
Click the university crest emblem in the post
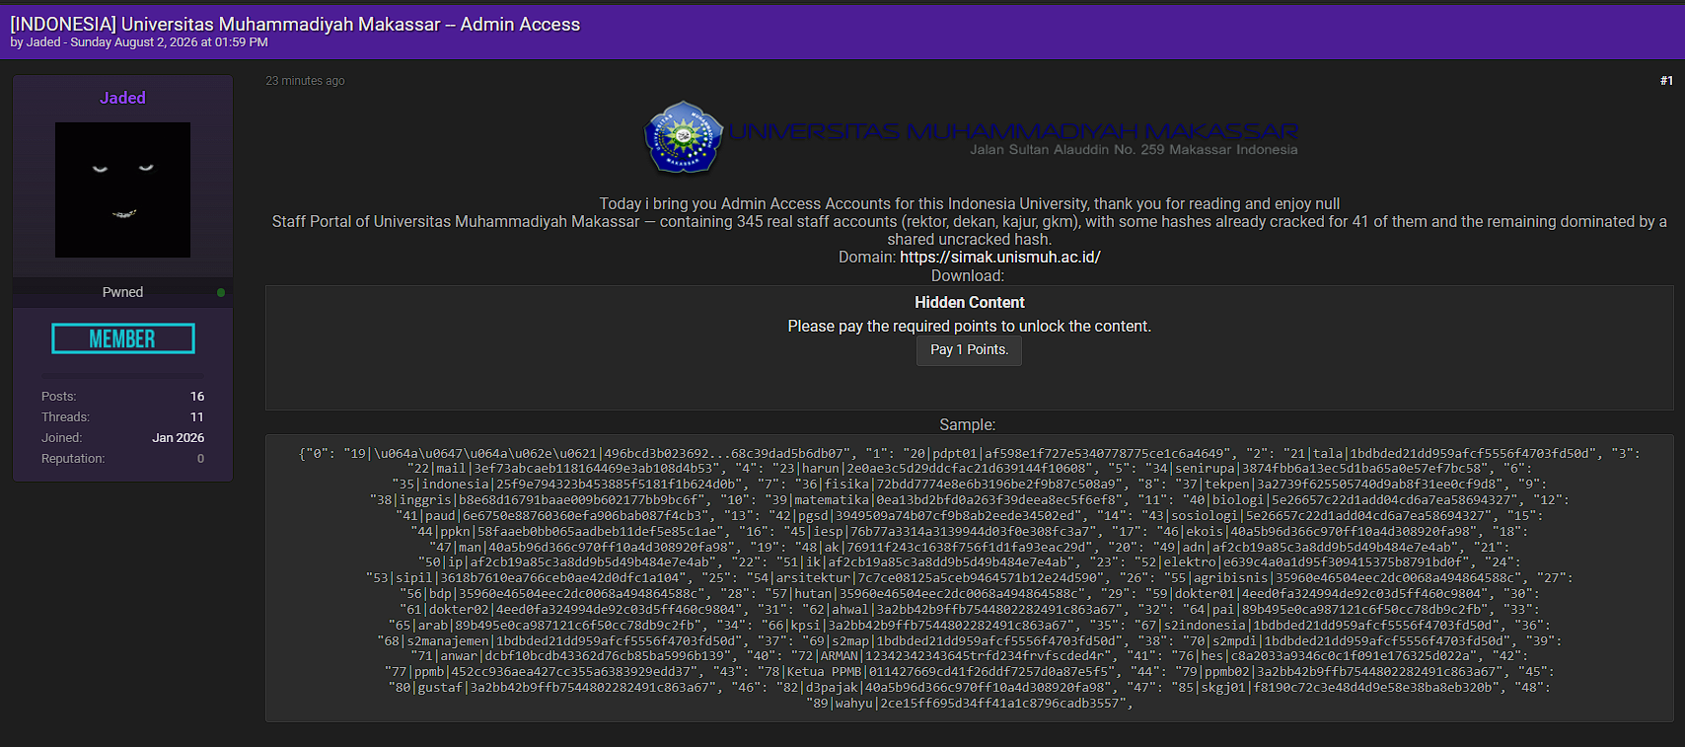[684, 137]
